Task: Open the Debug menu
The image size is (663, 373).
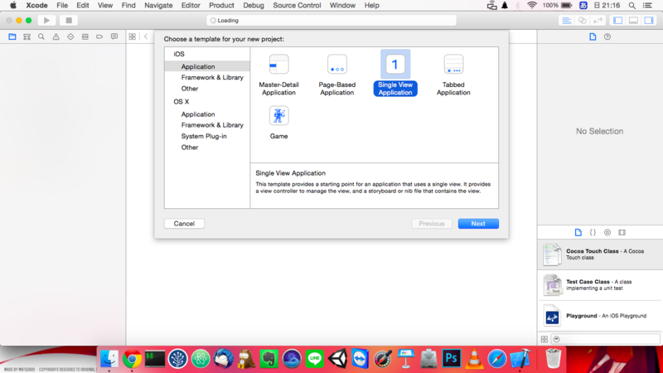Action: (x=254, y=6)
